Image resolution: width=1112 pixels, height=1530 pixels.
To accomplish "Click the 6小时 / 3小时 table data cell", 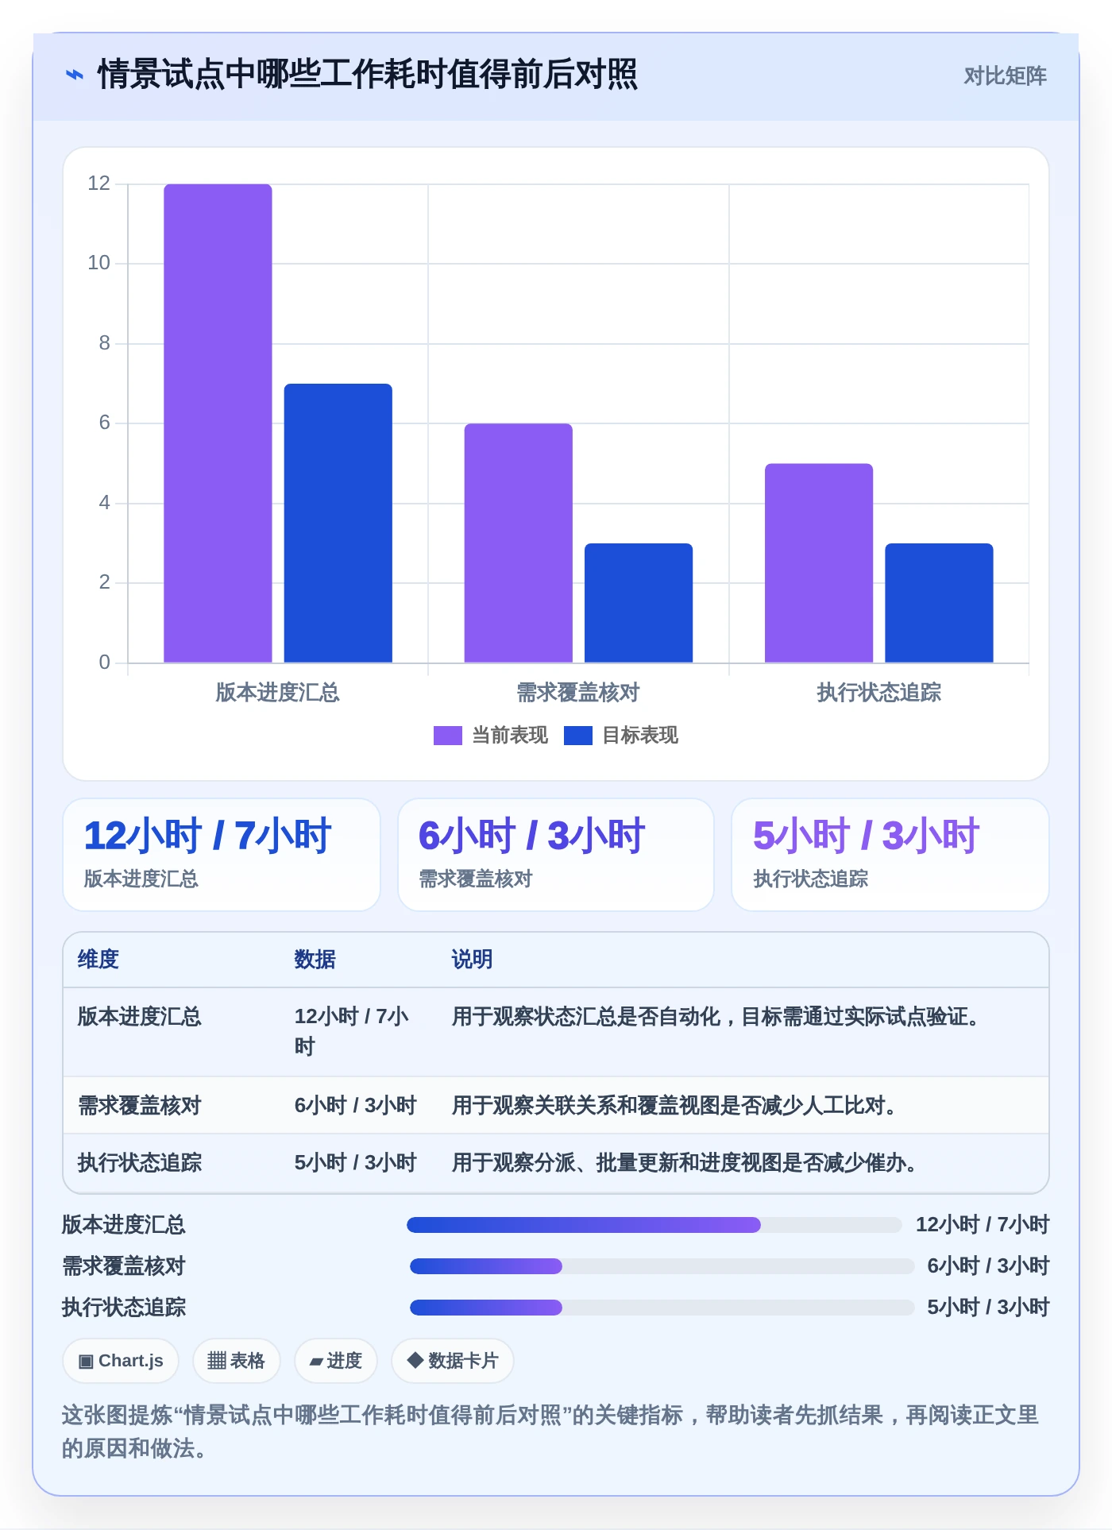I will pos(355,1106).
